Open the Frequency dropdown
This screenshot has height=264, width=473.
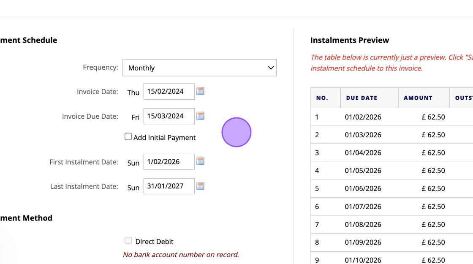point(199,68)
